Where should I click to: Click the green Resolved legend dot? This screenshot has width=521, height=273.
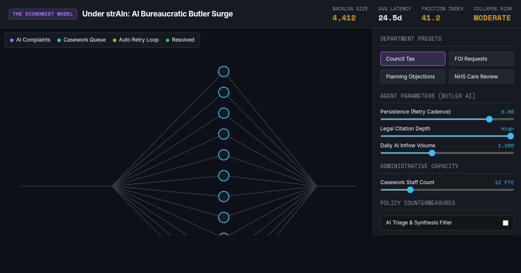coord(168,40)
